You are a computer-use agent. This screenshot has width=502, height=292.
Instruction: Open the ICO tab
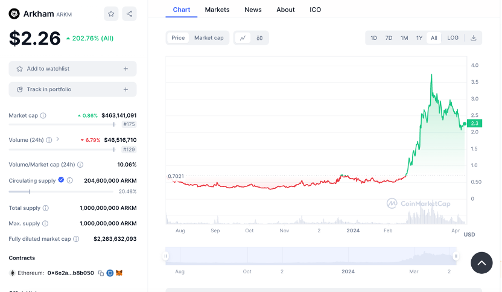point(315,10)
